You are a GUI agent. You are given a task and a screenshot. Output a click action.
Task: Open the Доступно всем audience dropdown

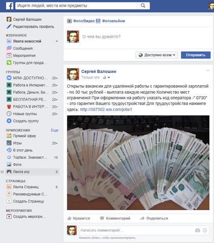click(x=157, y=55)
